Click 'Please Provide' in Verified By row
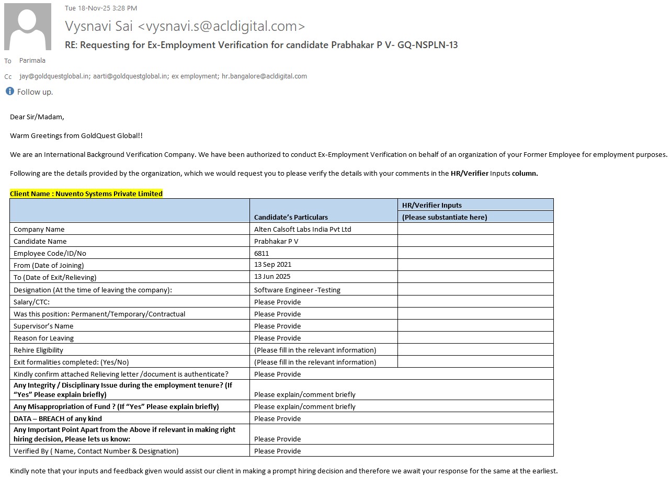The height and width of the screenshot is (477, 671). click(277, 451)
